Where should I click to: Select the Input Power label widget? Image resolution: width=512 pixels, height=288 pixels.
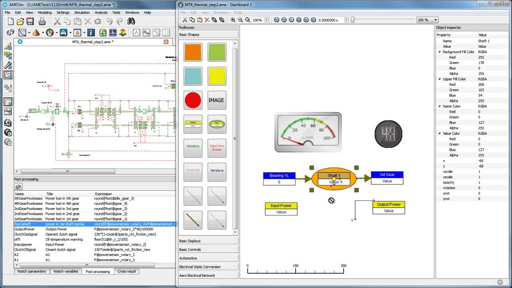coord(281,206)
